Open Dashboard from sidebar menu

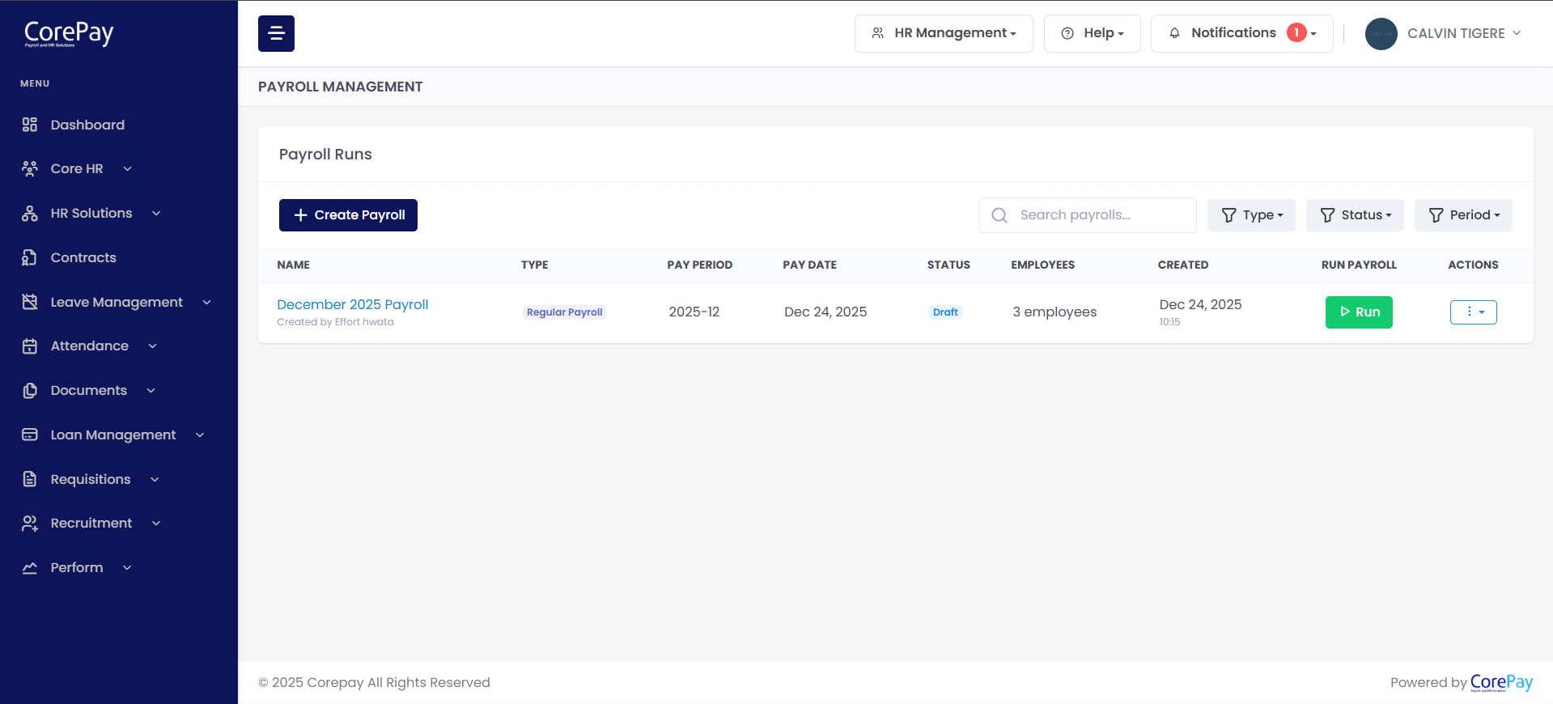click(87, 125)
